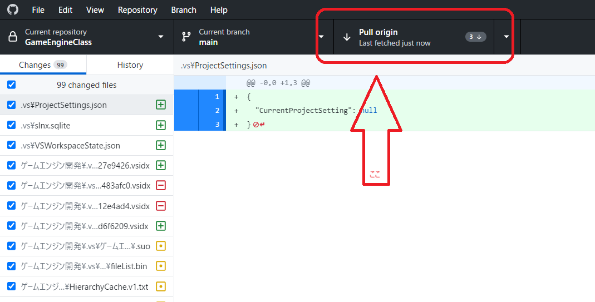
Task: Click added status icon for .vs¥ProjectSettings.json
Action: (x=161, y=105)
